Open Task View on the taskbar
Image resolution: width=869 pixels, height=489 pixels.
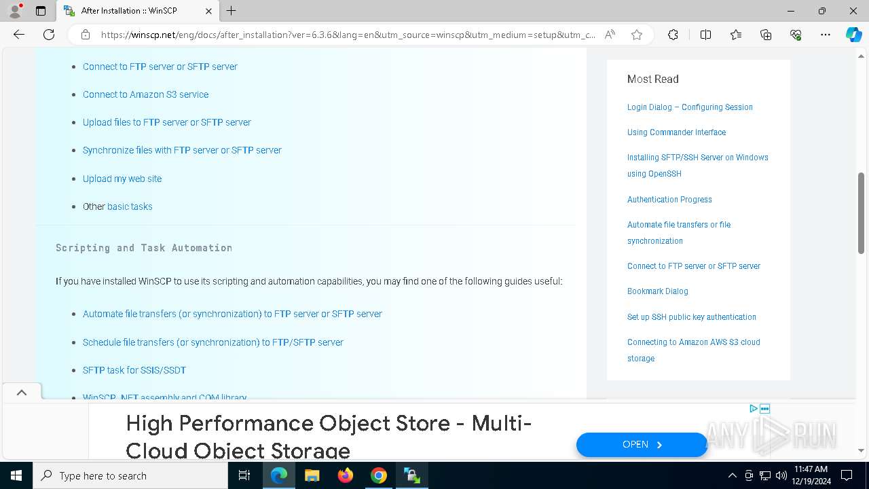(244, 475)
